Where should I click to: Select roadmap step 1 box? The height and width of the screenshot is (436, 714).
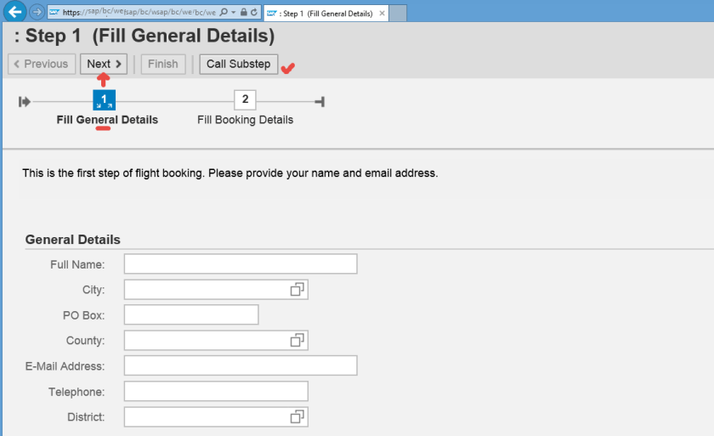coord(104,100)
